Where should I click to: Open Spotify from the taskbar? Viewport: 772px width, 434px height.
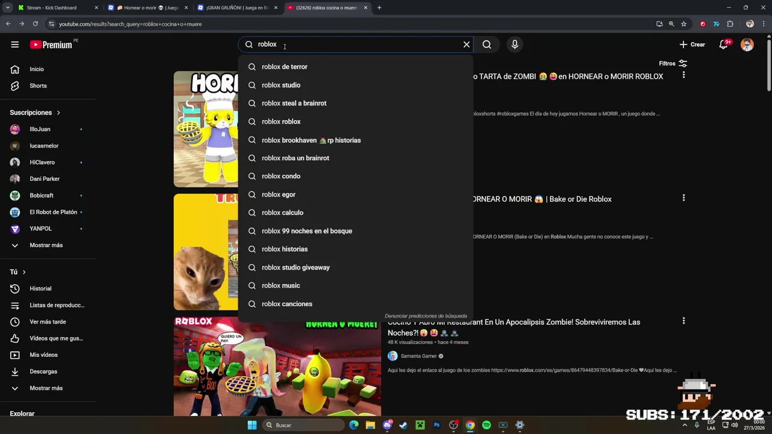[487, 425]
